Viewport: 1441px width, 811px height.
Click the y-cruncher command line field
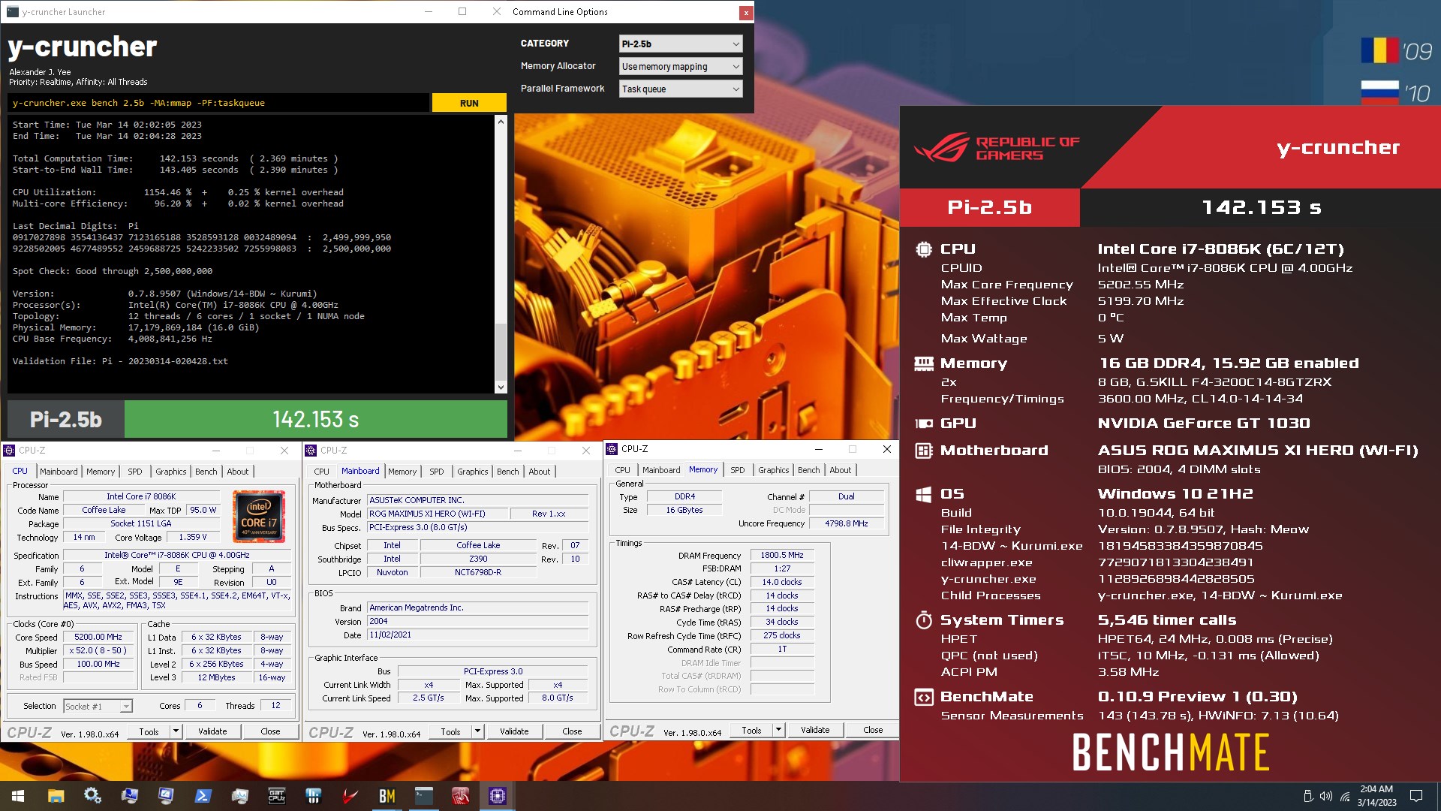(218, 103)
